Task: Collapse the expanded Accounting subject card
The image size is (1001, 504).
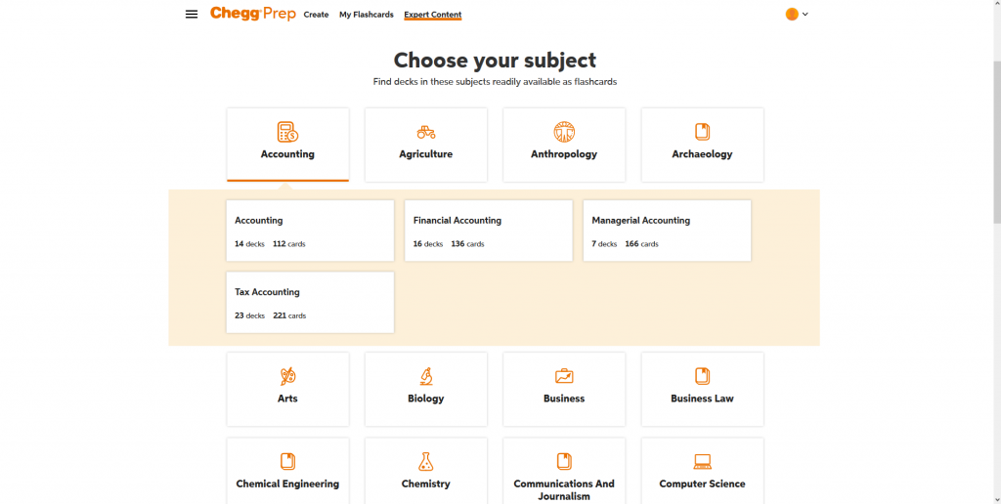Action: (x=287, y=145)
